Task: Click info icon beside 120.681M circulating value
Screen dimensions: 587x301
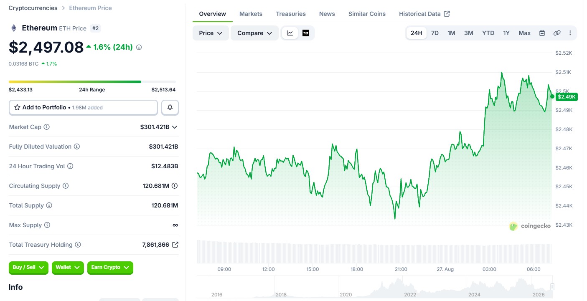Action: [x=175, y=186]
